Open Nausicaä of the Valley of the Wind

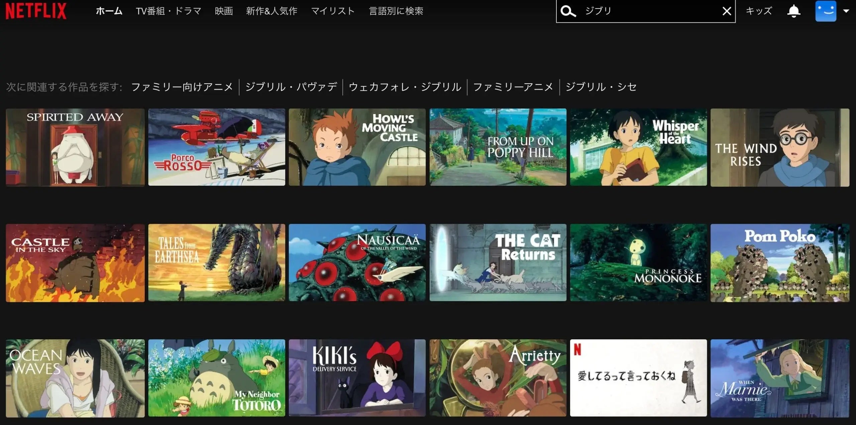click(357, 263)
